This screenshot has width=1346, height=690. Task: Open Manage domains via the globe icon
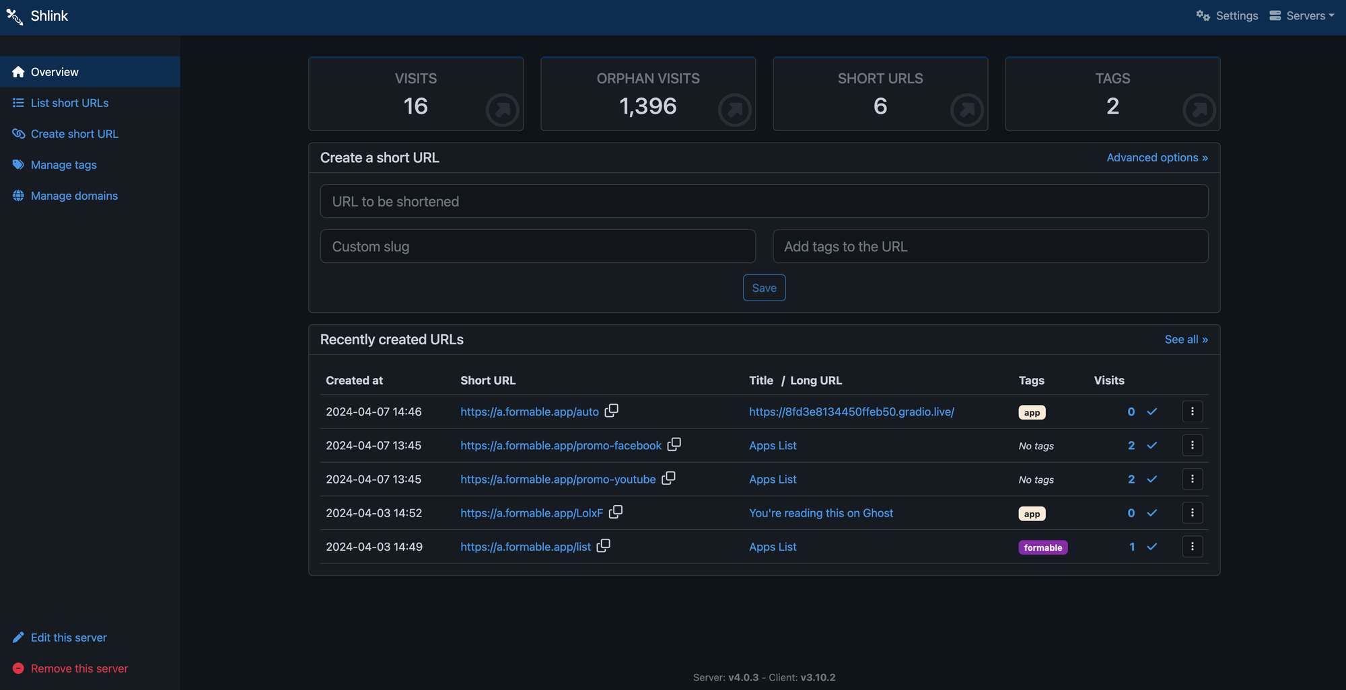tap(17, 196)
